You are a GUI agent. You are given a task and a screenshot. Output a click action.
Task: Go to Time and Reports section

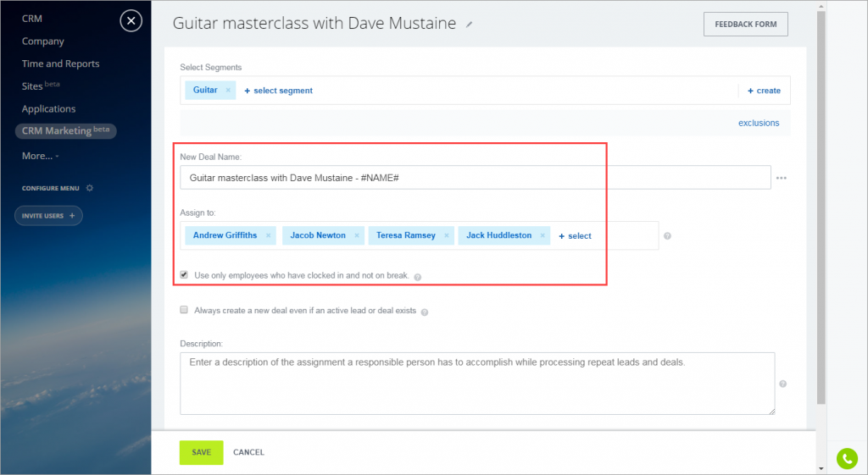[x=61, y=64]
